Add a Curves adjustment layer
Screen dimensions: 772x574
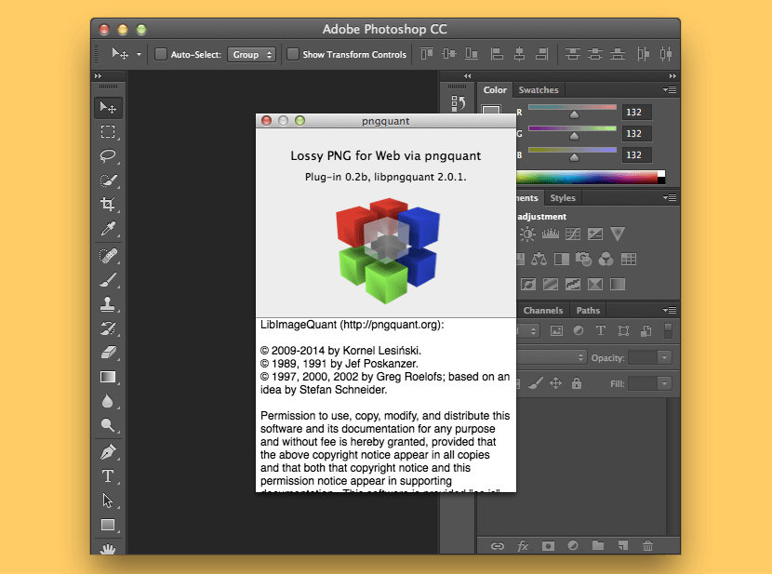(x=573, y=234)
